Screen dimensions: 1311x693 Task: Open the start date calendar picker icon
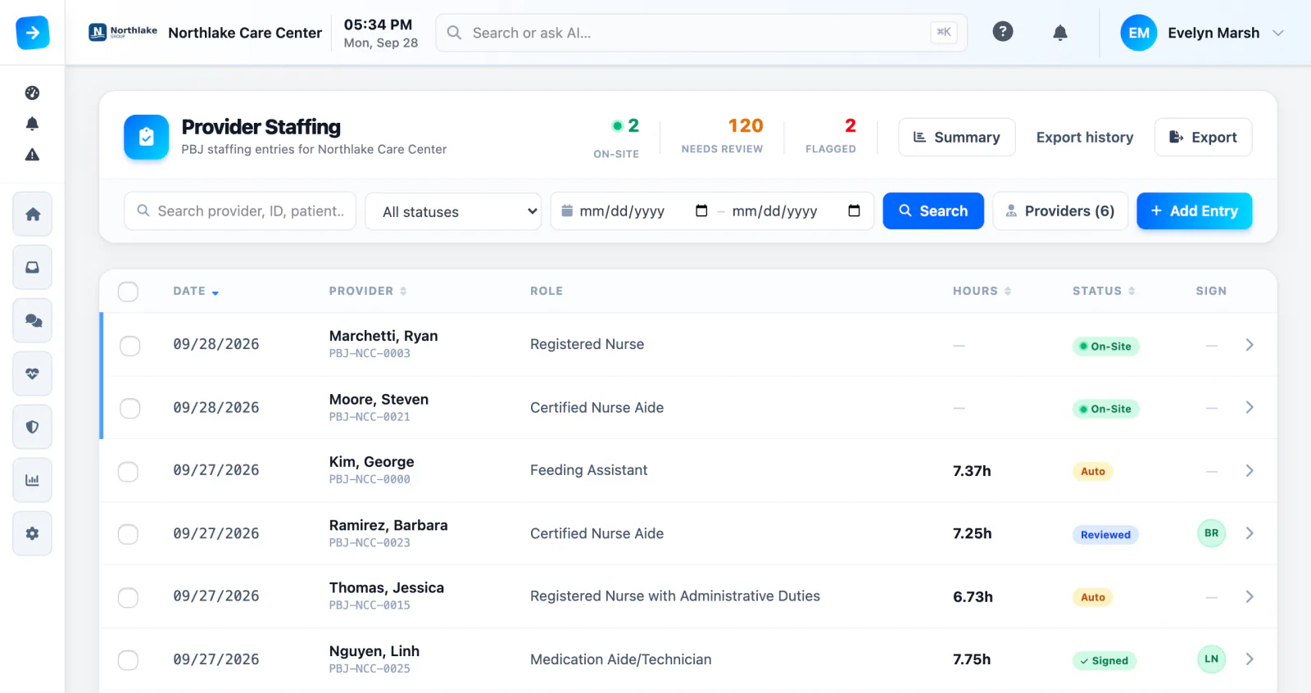coord(701,211)
